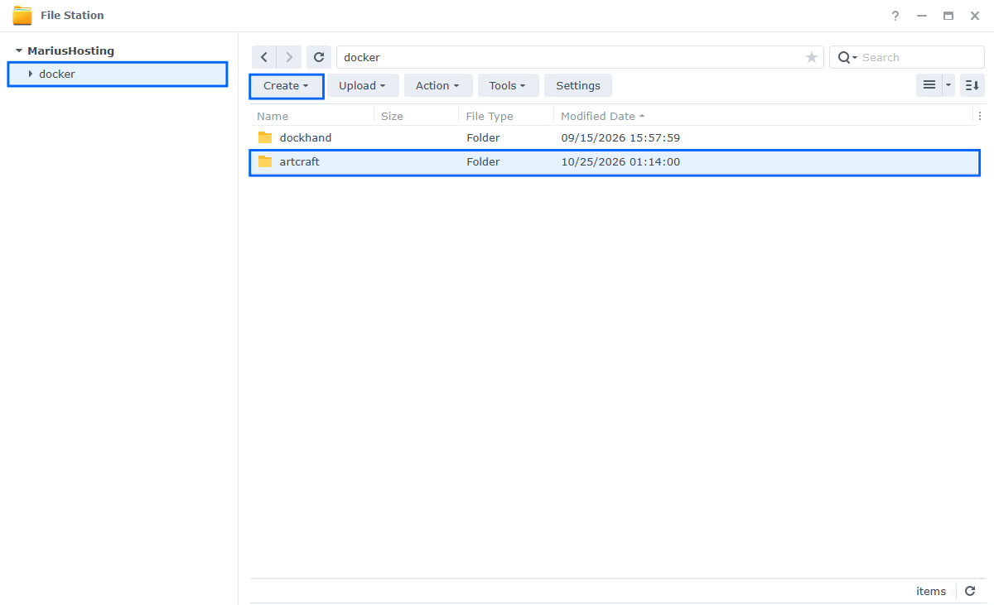
Task: Click the Search input field
Action: 919,57
